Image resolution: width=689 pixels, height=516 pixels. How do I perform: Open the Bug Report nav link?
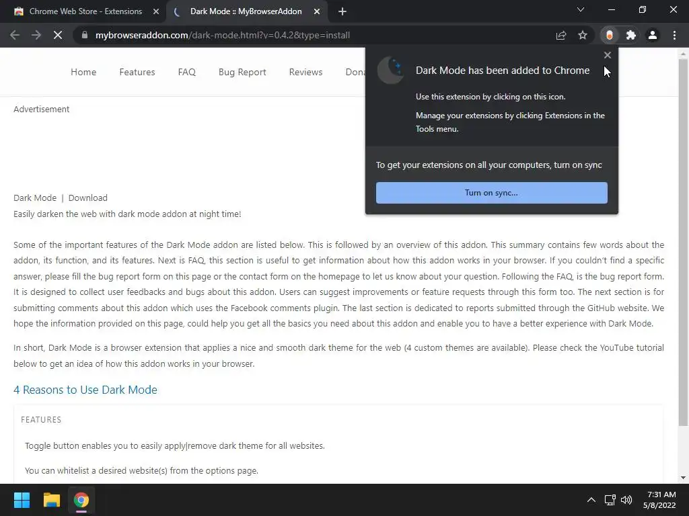(242, 72)
